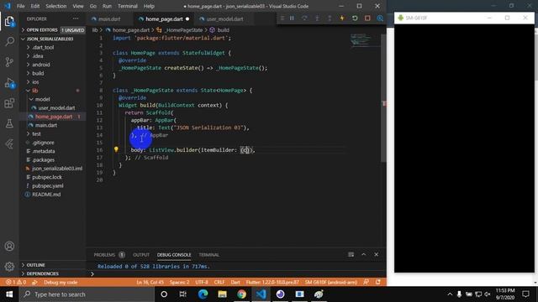The image size is (538, 302).
Task: Click the Dart language mode status item
Action: pos(235,282)
